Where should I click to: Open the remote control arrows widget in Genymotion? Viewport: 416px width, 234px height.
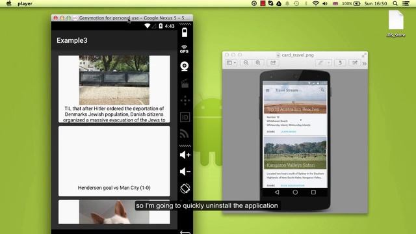(x=185, y=100)
